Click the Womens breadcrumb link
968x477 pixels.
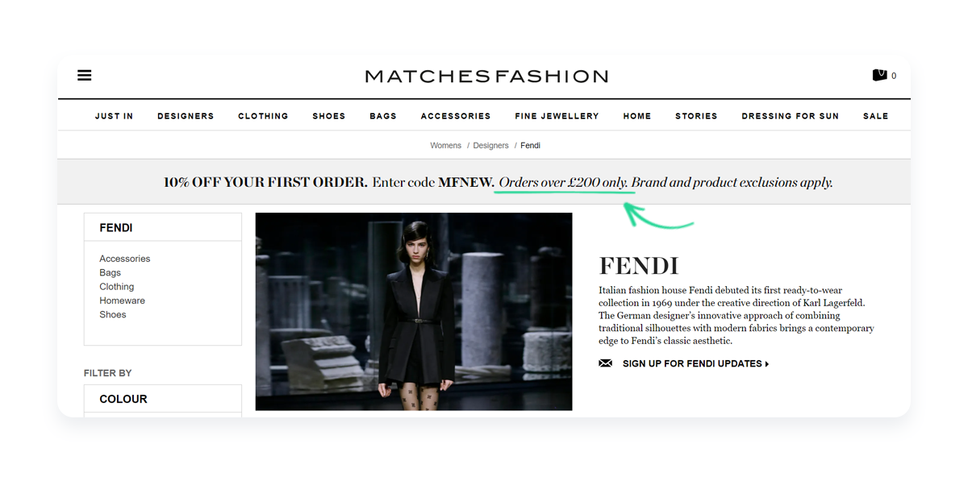(445, 146)
